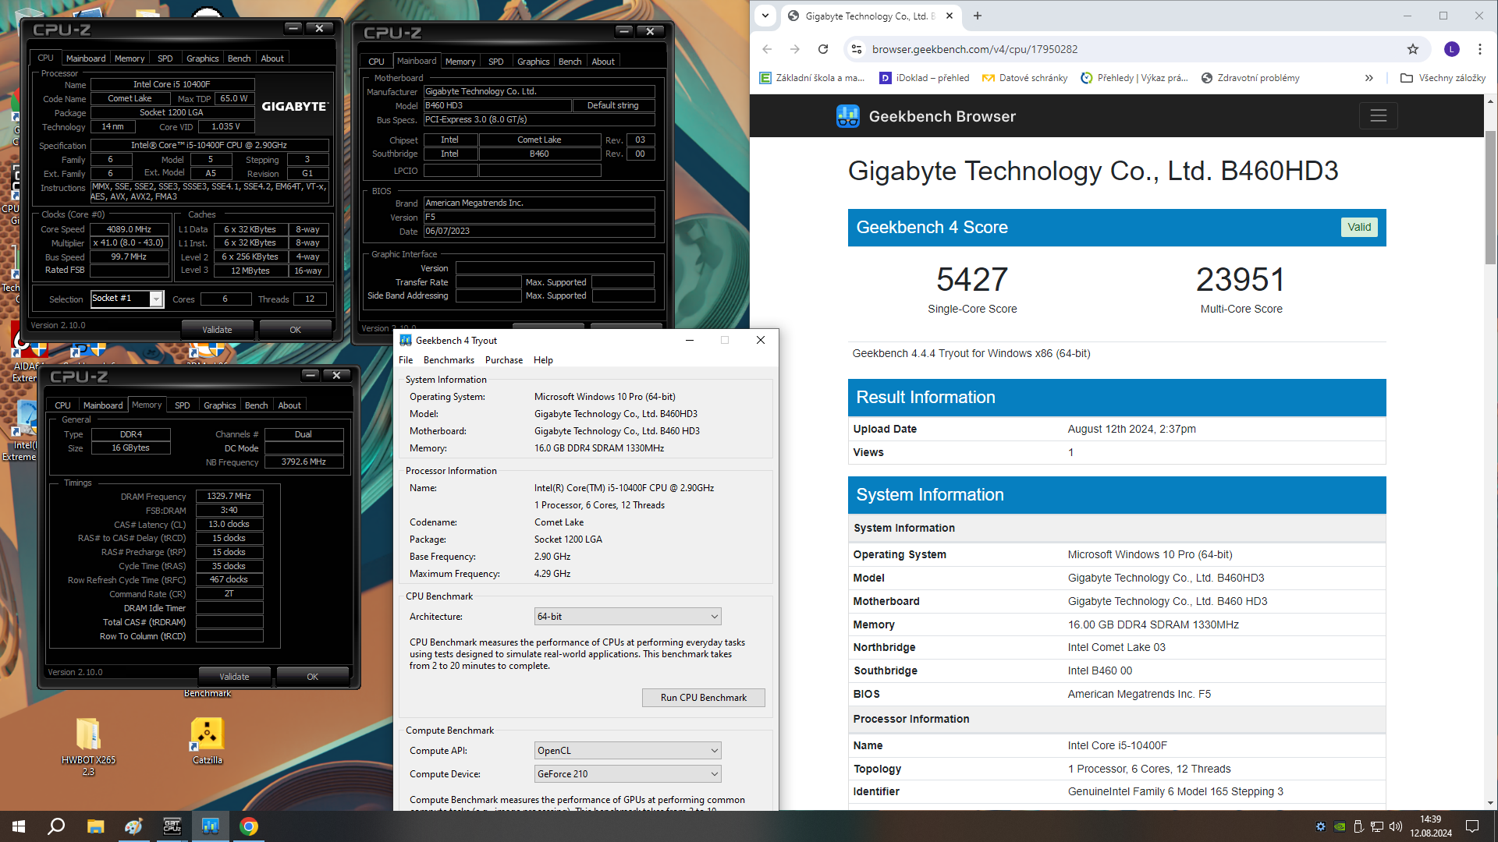Close the Gigabyte Technology browser tab
The width and height of the screenshot is (1498, 842).
tap(950, 16)
